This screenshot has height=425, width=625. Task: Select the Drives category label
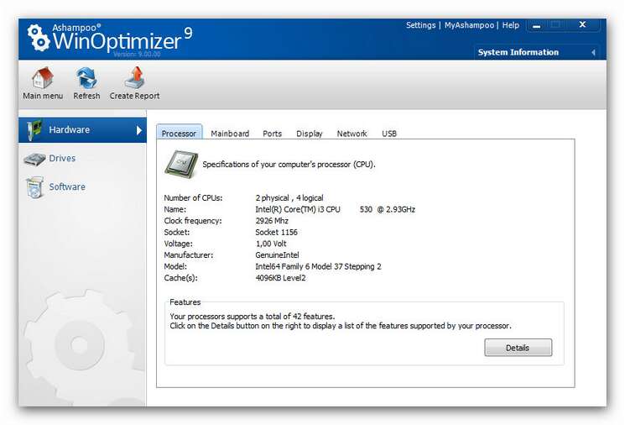point(62,158)
